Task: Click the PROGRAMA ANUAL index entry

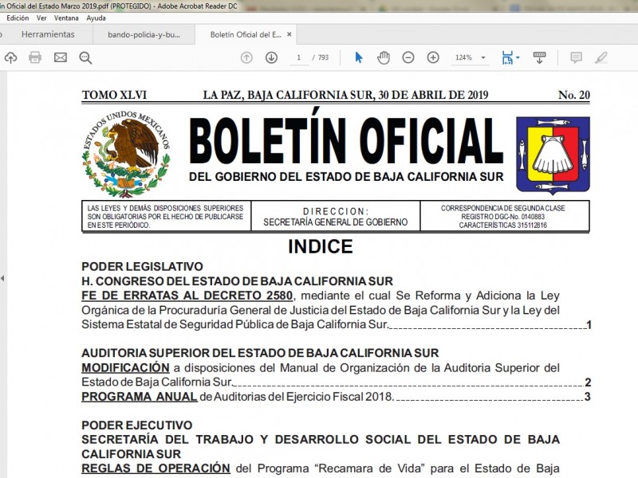Action: coord(139,397)
